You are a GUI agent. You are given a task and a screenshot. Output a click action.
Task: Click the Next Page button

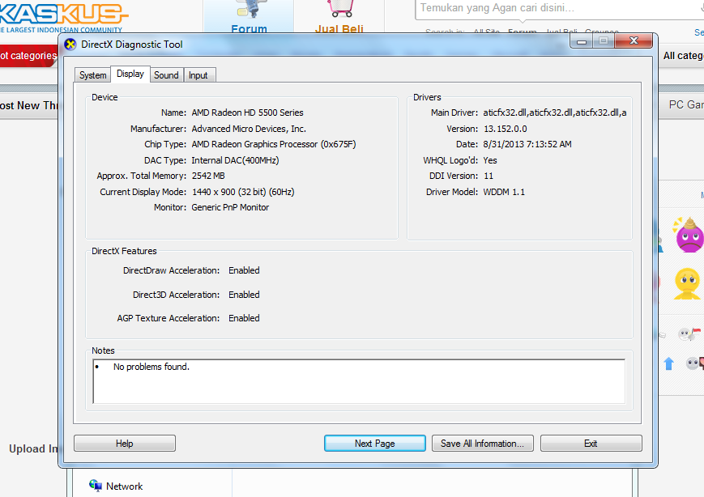coord(375,444)
